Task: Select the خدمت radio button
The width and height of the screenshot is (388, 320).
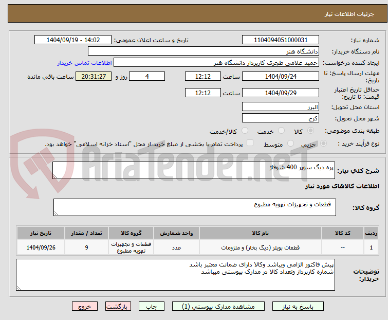Action: coord(281,131)
